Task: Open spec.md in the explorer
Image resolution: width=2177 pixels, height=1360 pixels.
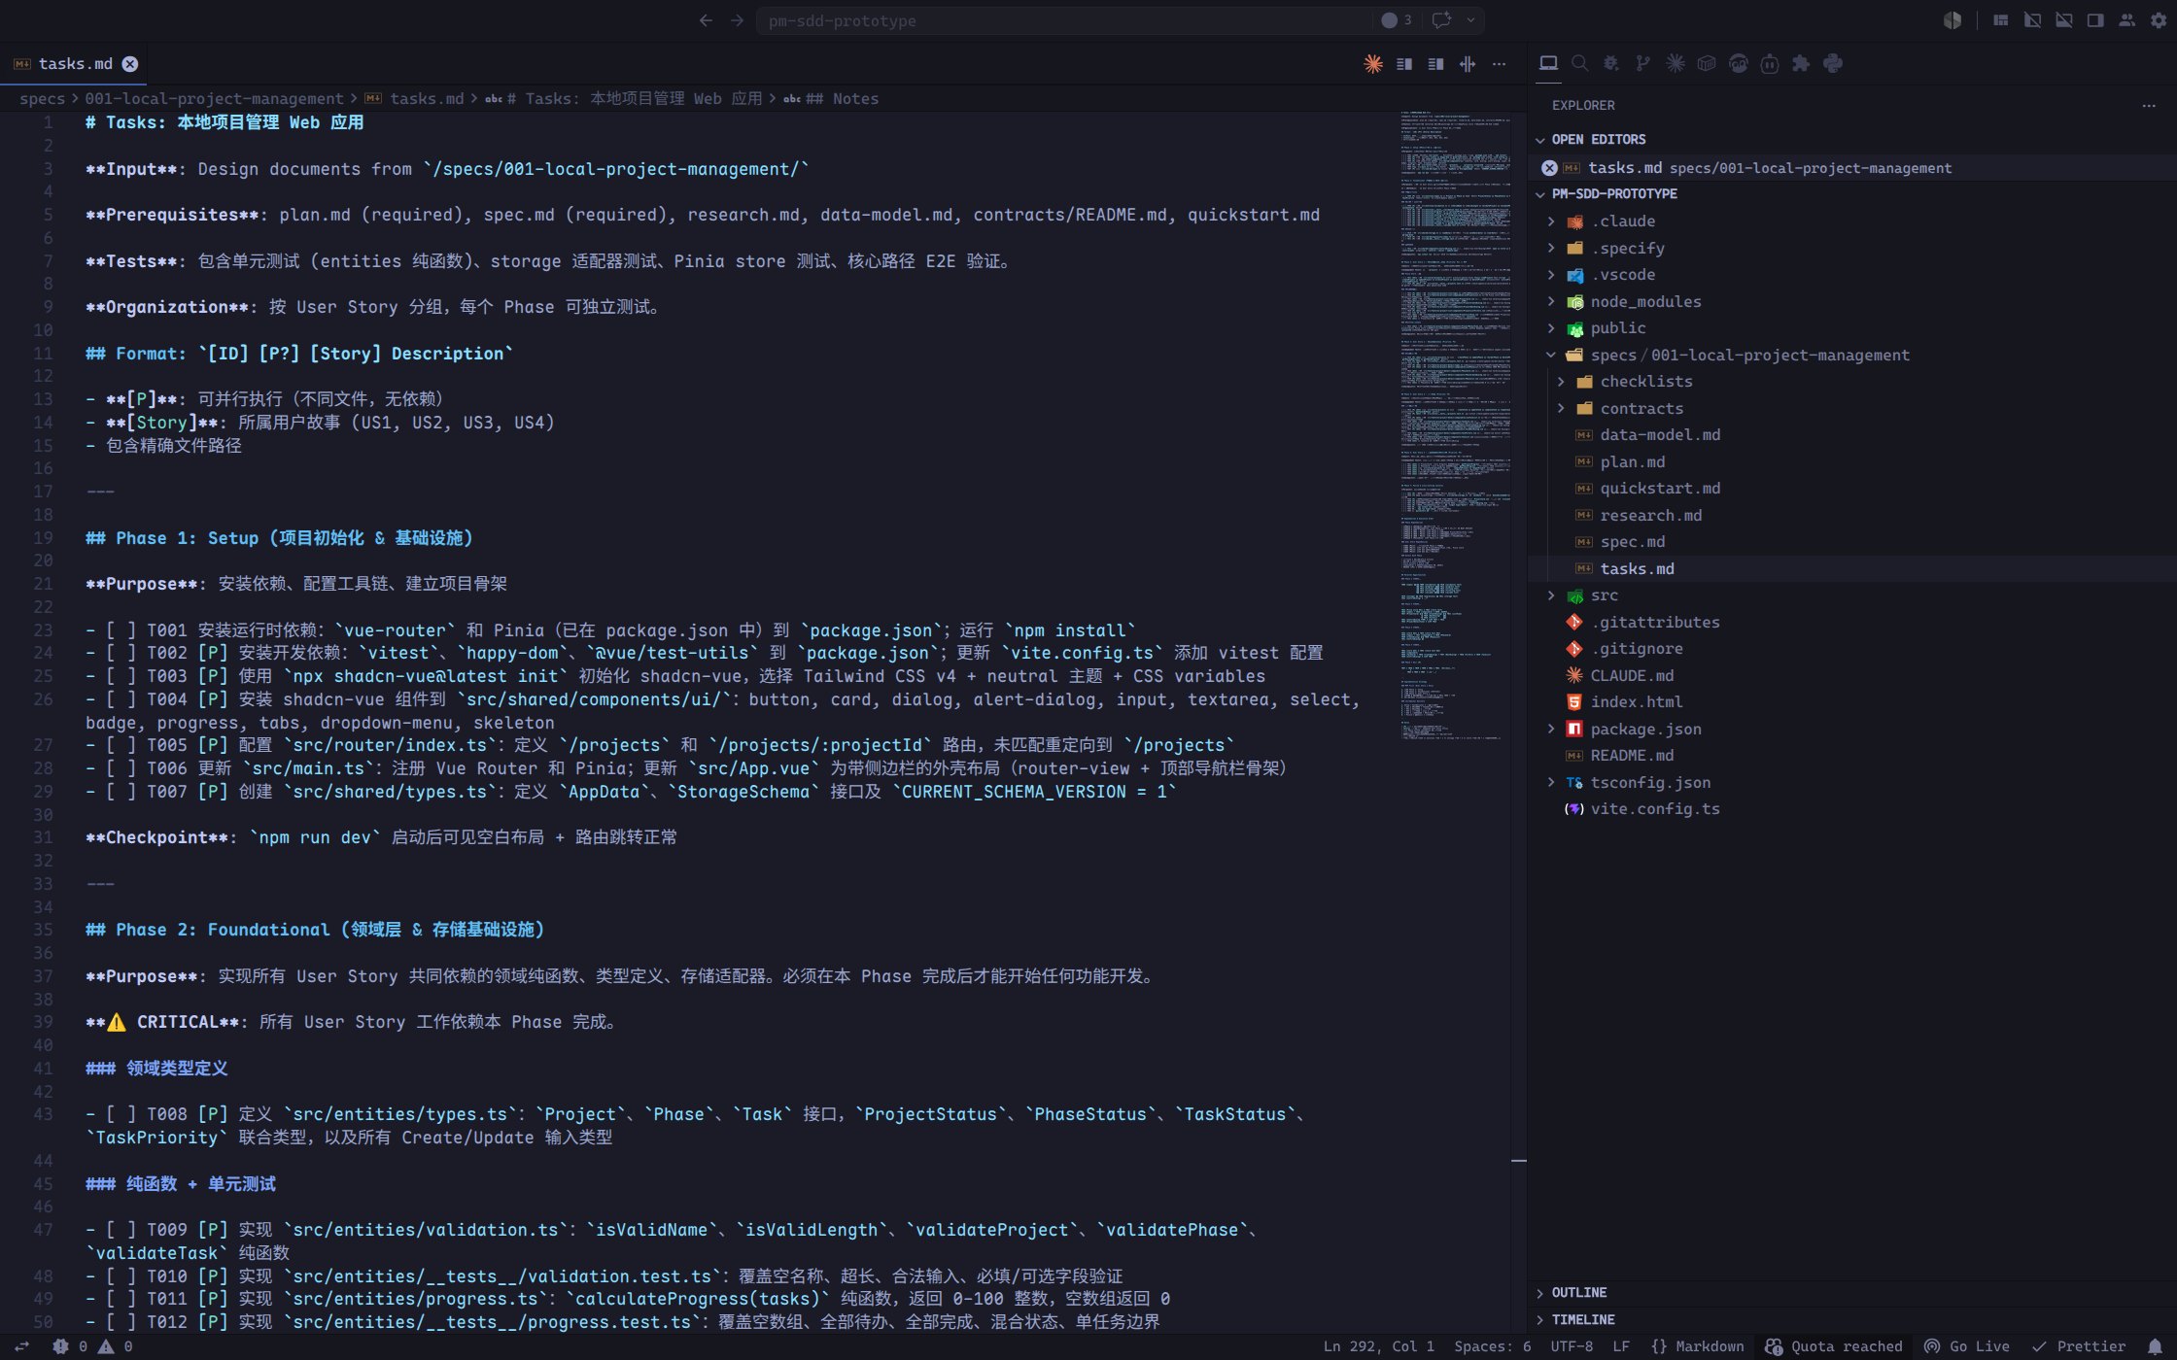Action: pos(1632,542)
